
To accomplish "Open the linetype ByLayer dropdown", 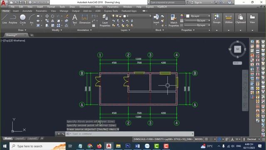I will 197,25.
